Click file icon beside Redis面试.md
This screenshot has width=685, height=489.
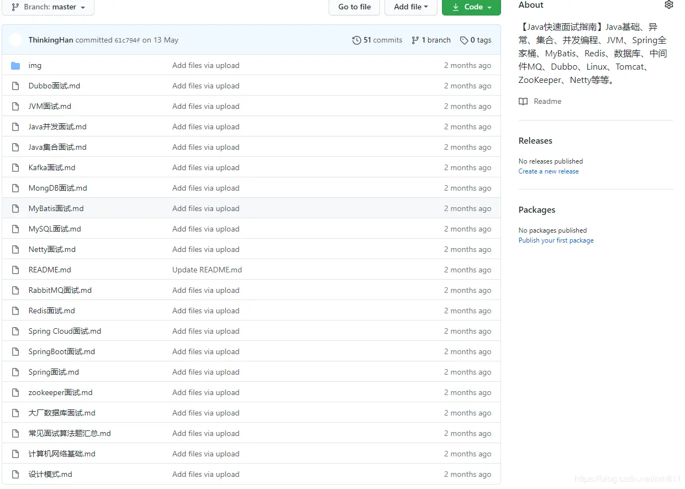click(x=15, y=311)
